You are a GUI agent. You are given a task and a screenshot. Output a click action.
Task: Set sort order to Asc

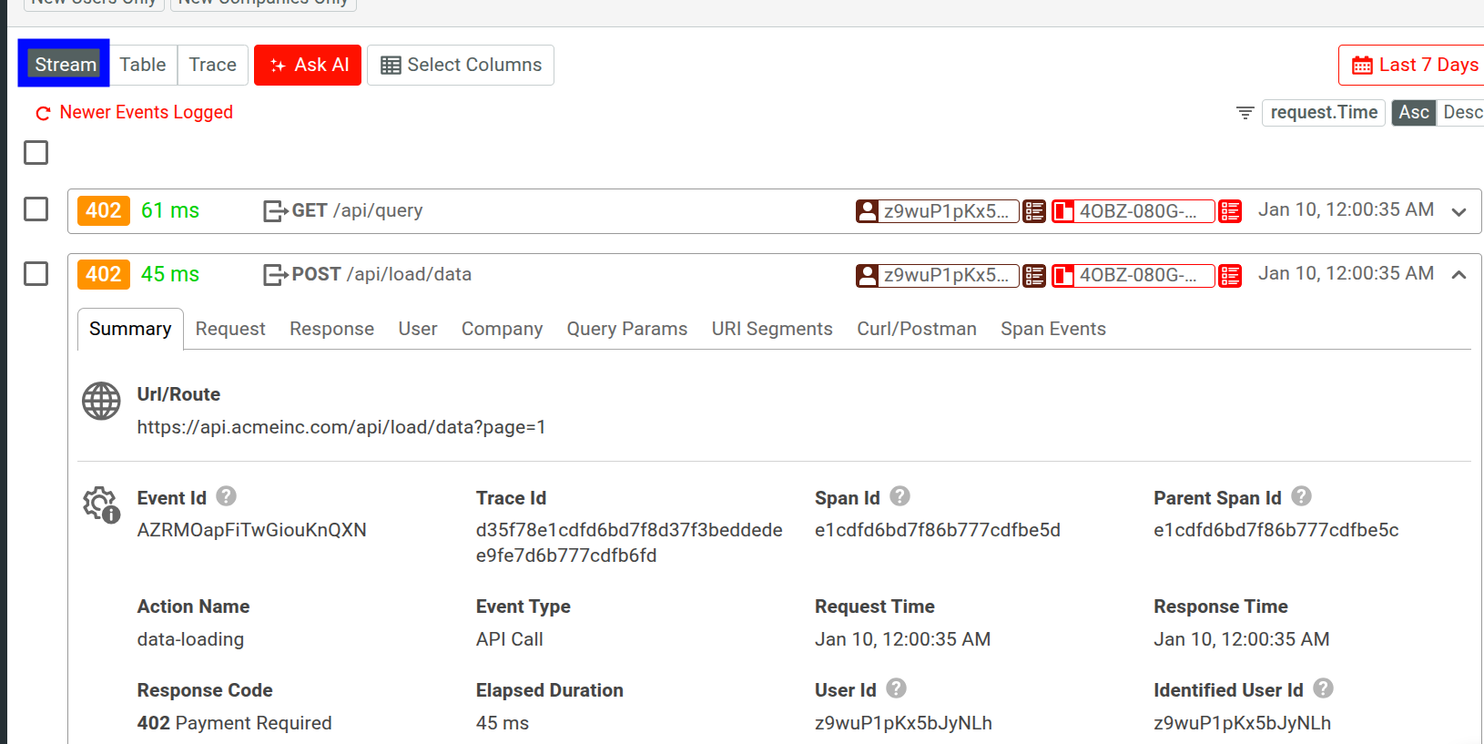(x=1414, y=112)
